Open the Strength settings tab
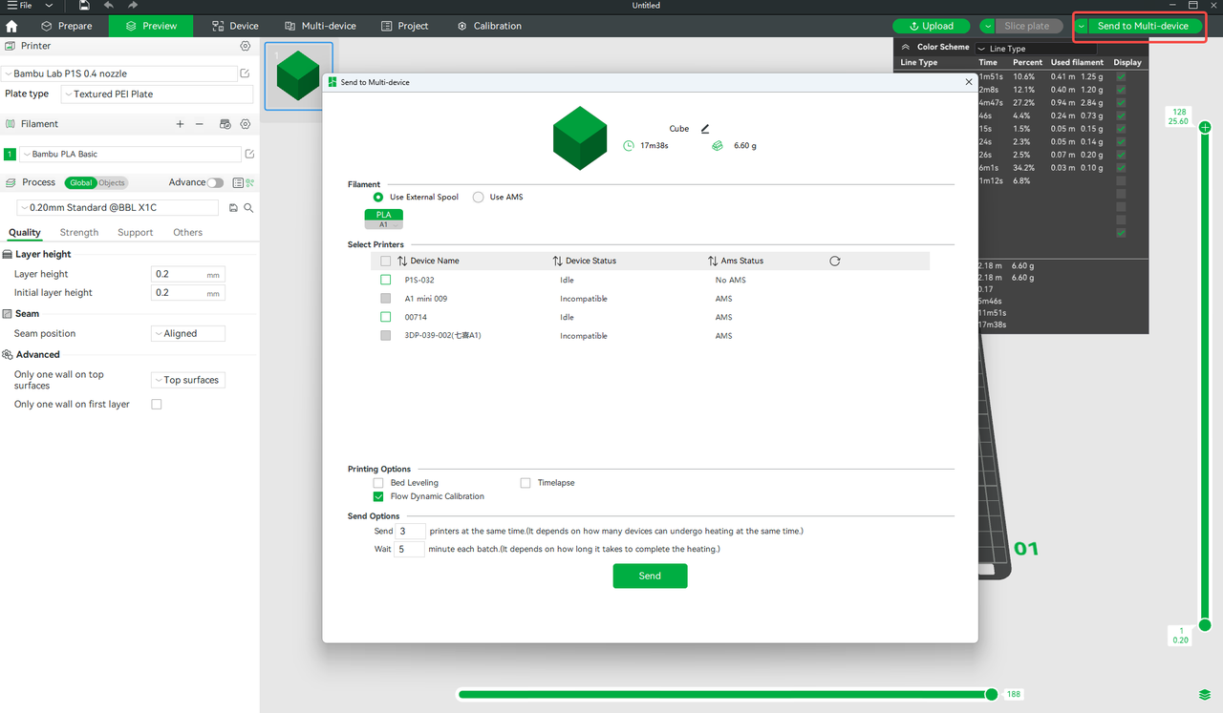1223x713 pixels. point(79,232)
